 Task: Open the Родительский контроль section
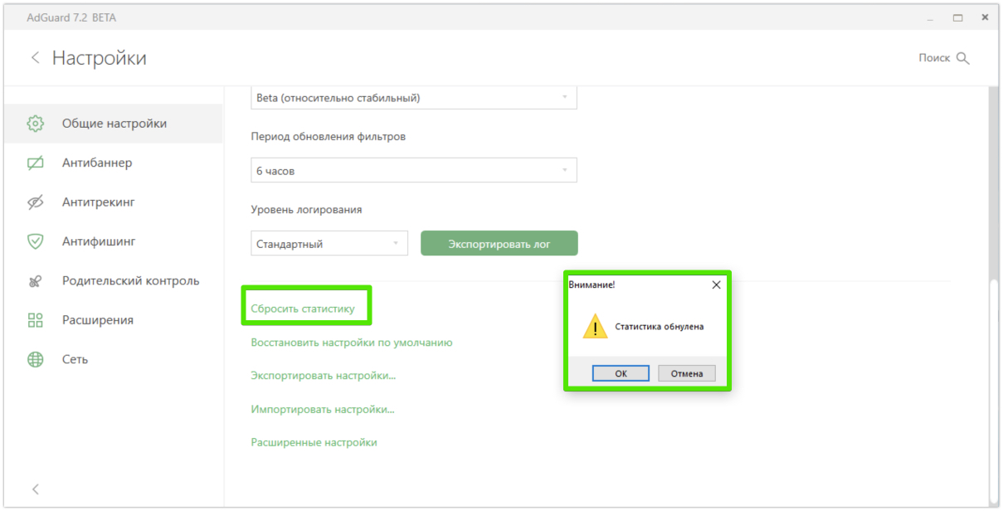(x=113, y=281)
